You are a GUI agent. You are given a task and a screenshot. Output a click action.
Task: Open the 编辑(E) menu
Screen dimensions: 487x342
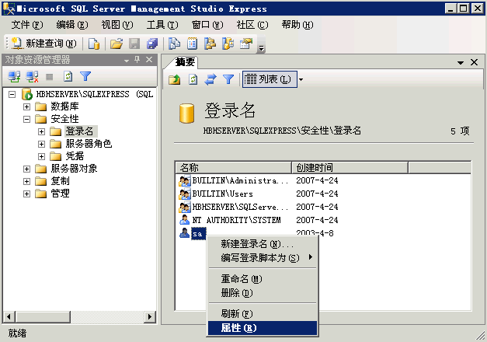tap(72, 25)
